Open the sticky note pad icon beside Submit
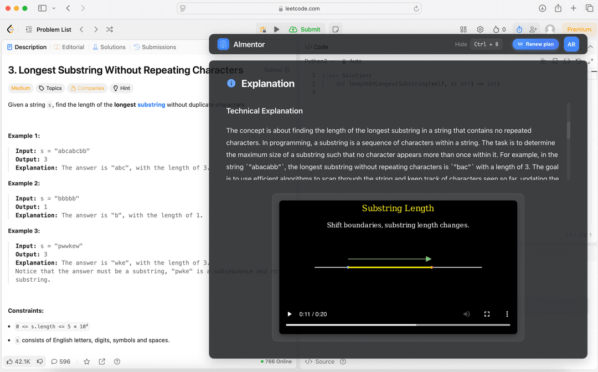Image resolution: width=598 pixels, height=372 pixels. 336,29
